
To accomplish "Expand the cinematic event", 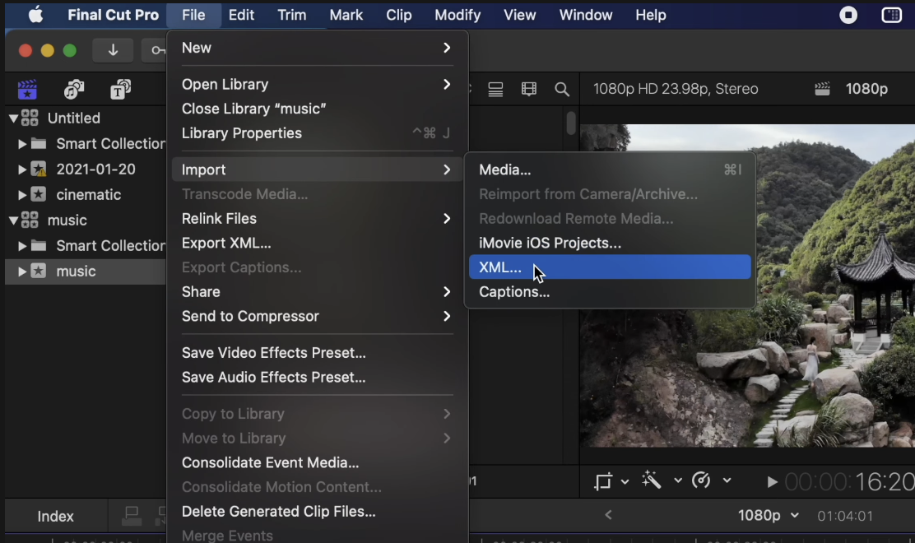I will [22, 195].
